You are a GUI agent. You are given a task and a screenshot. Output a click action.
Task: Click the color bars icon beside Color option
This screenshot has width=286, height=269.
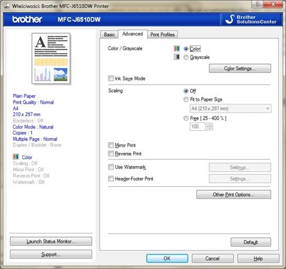point(177,48)
